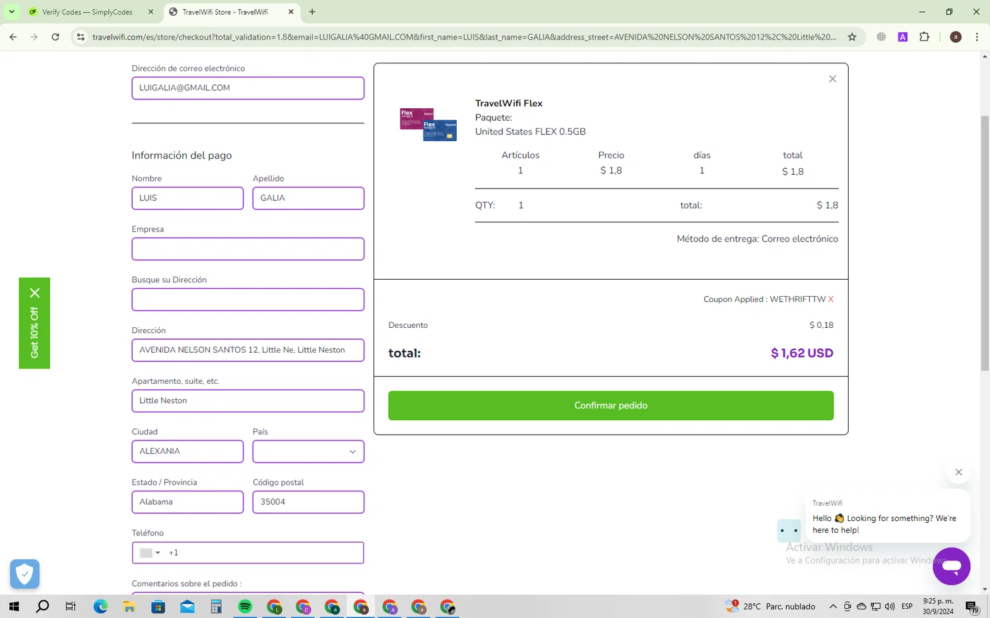Click the Dirección address field
990x618 pixels.
[247, 350]
